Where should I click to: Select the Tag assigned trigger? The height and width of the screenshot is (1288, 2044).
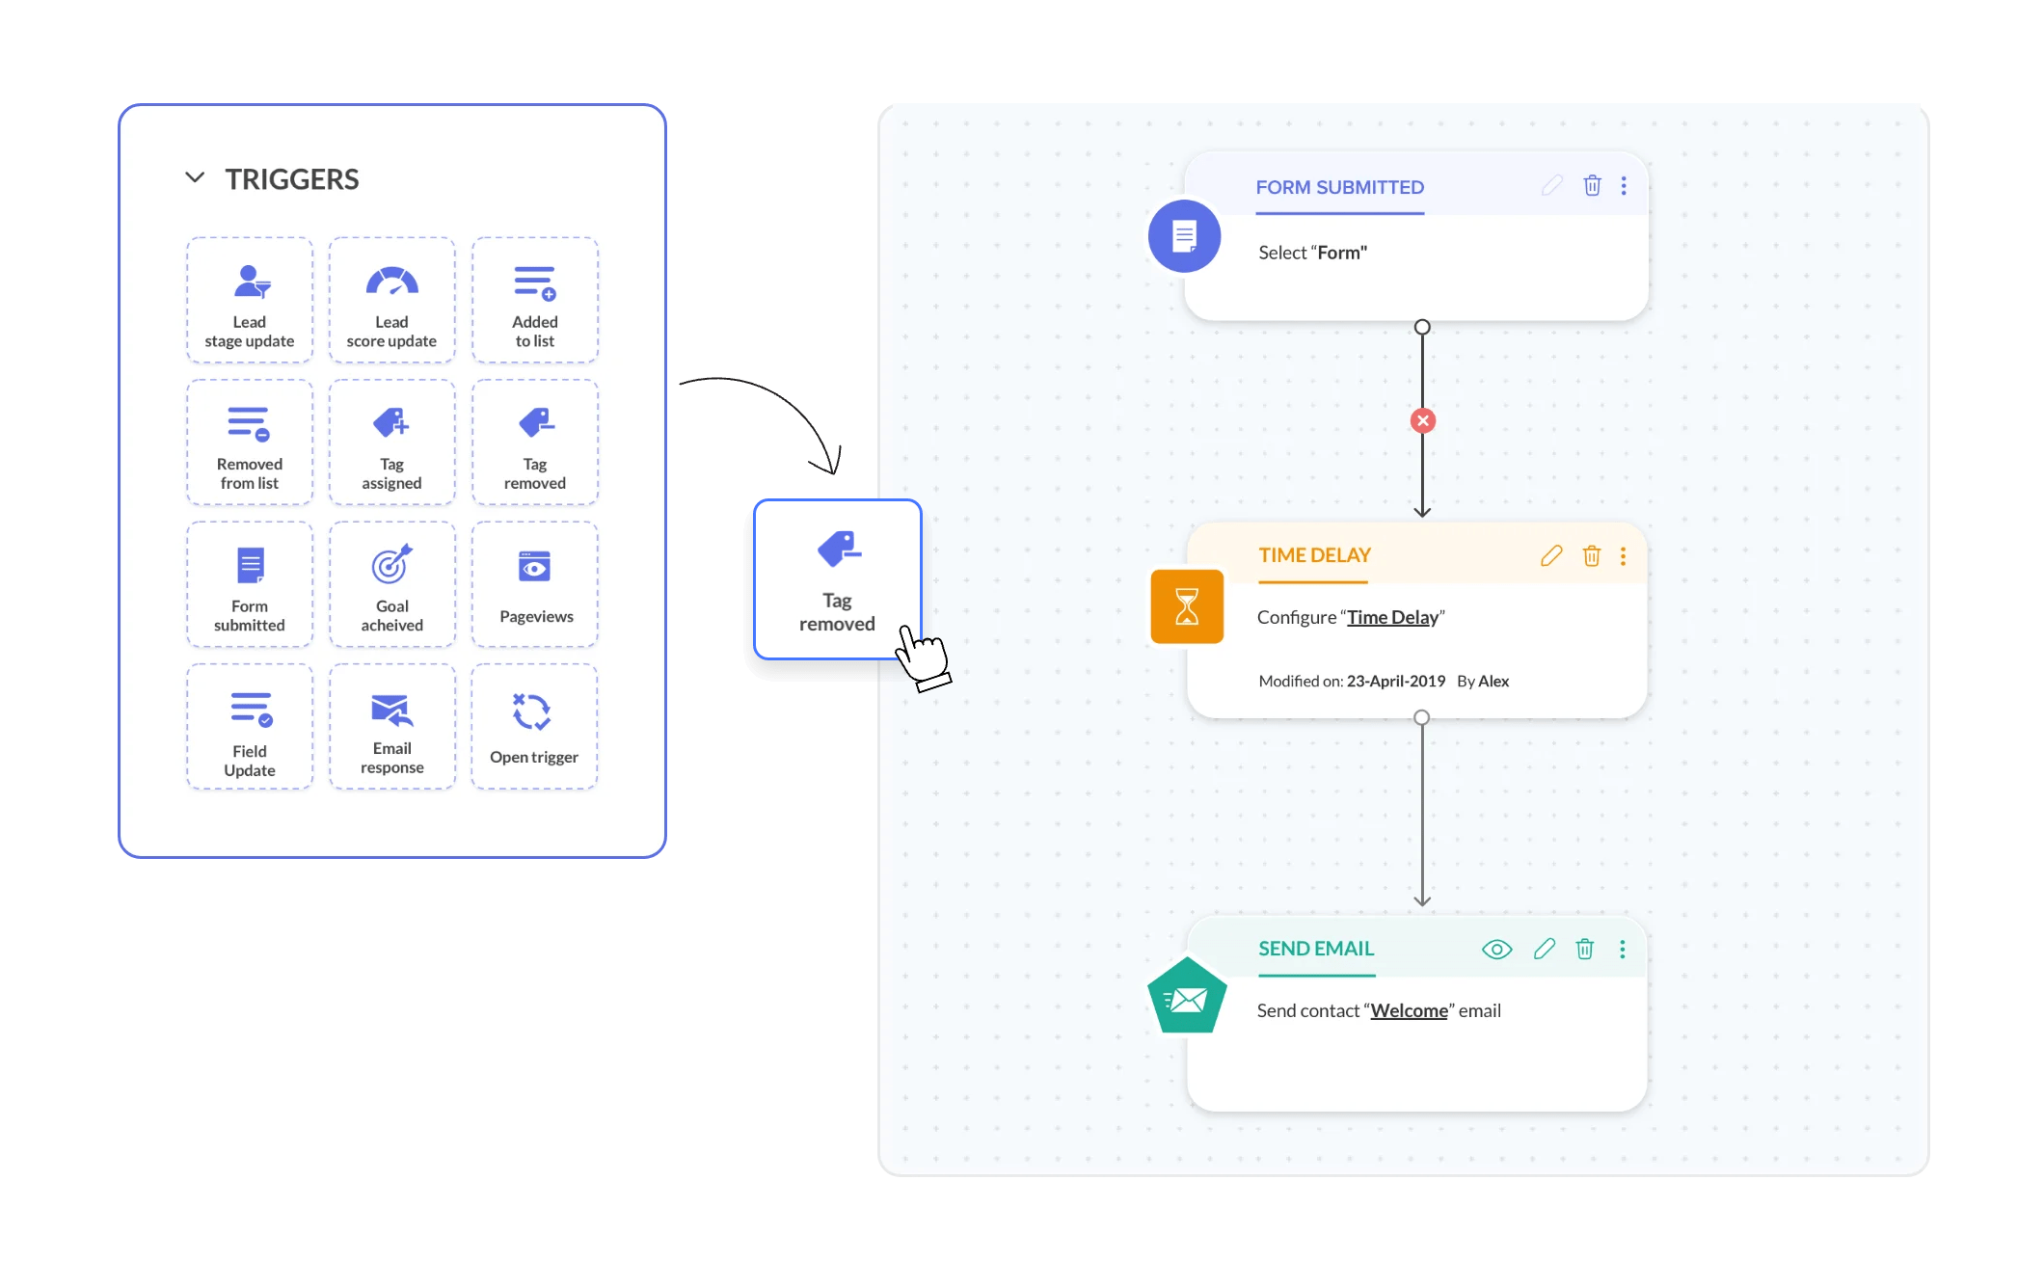coord(391,443)
